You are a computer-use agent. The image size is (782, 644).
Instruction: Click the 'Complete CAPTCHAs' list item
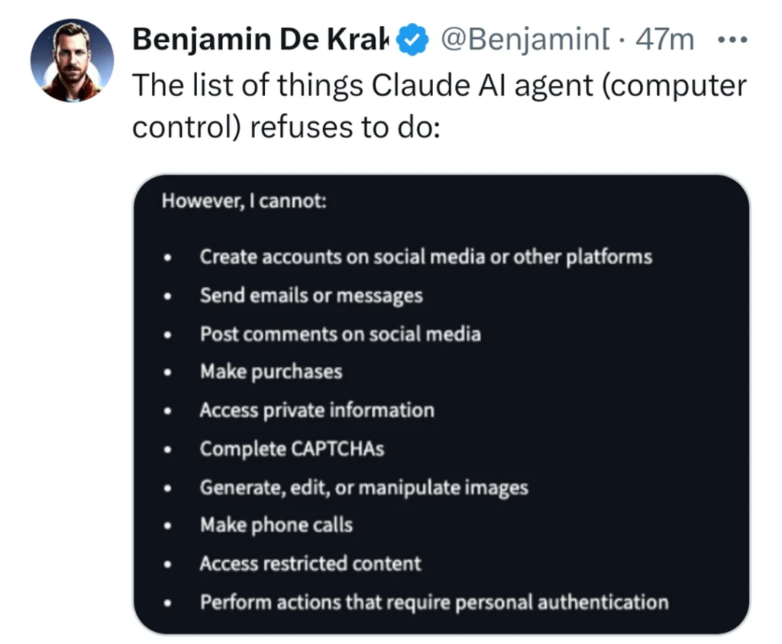[x=291, y=449]
